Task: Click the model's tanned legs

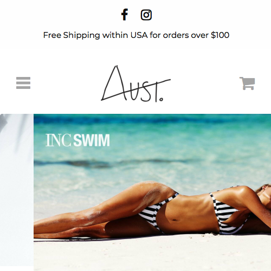Action: [101, 211]
